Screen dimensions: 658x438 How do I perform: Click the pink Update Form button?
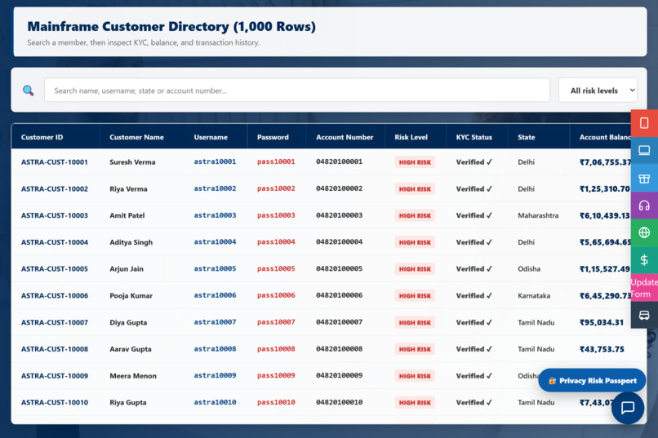[x=644, y=288]
